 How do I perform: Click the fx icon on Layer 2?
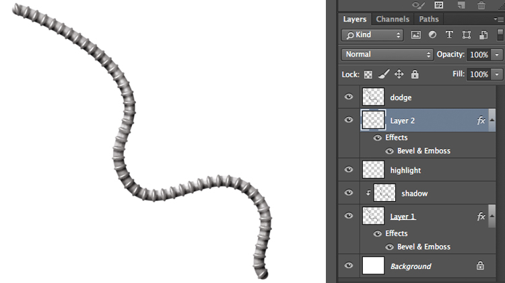point(481,120)
